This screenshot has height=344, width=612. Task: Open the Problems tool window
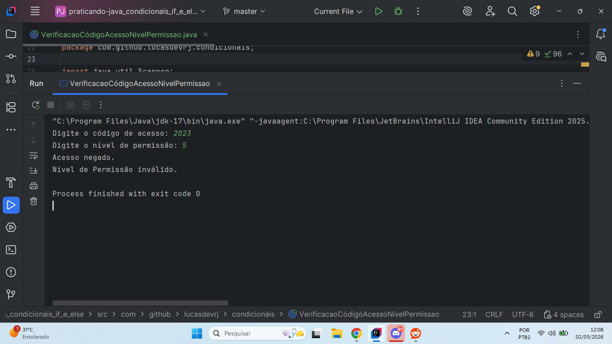[x=11, y=272]
